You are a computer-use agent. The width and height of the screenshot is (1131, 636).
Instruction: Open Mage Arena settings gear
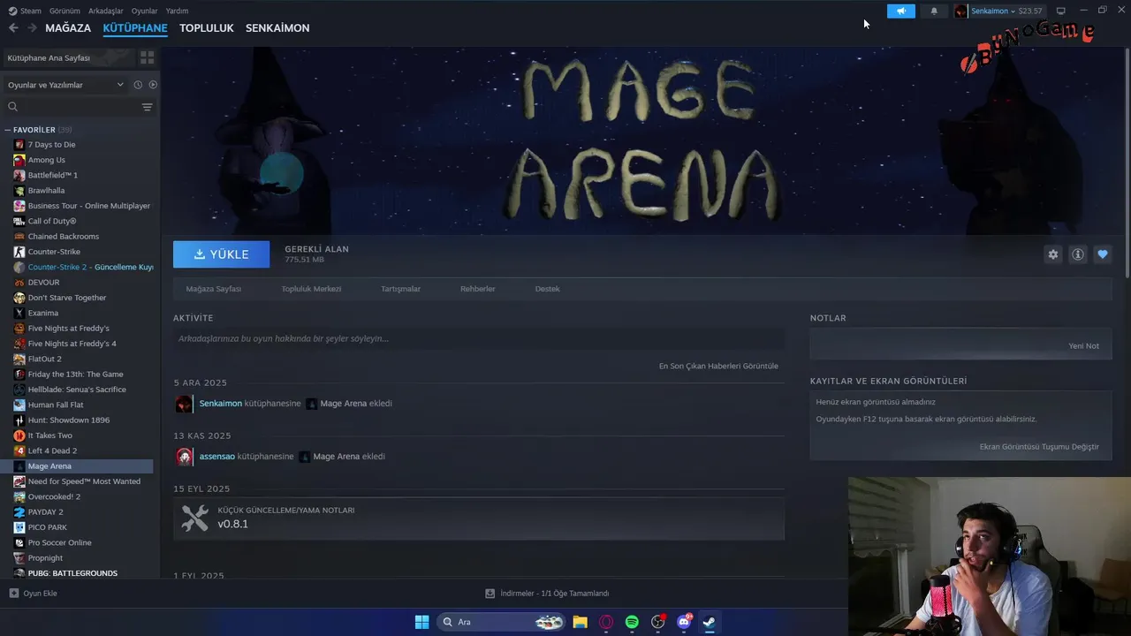[1052, 254]
